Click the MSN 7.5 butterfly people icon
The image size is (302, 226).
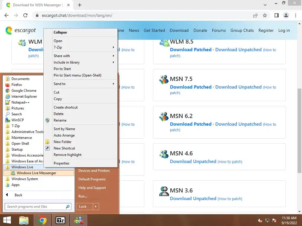pyautogui.click(x=164, y=79)
